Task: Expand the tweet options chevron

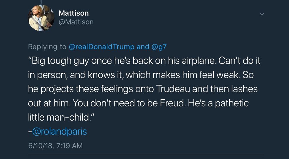Action: (262, 14)
